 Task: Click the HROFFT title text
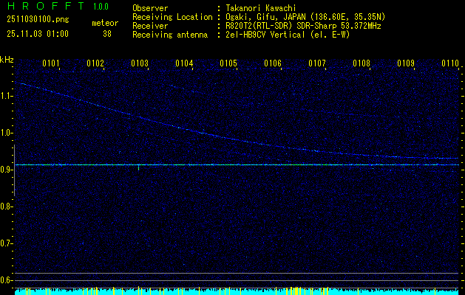44,8
